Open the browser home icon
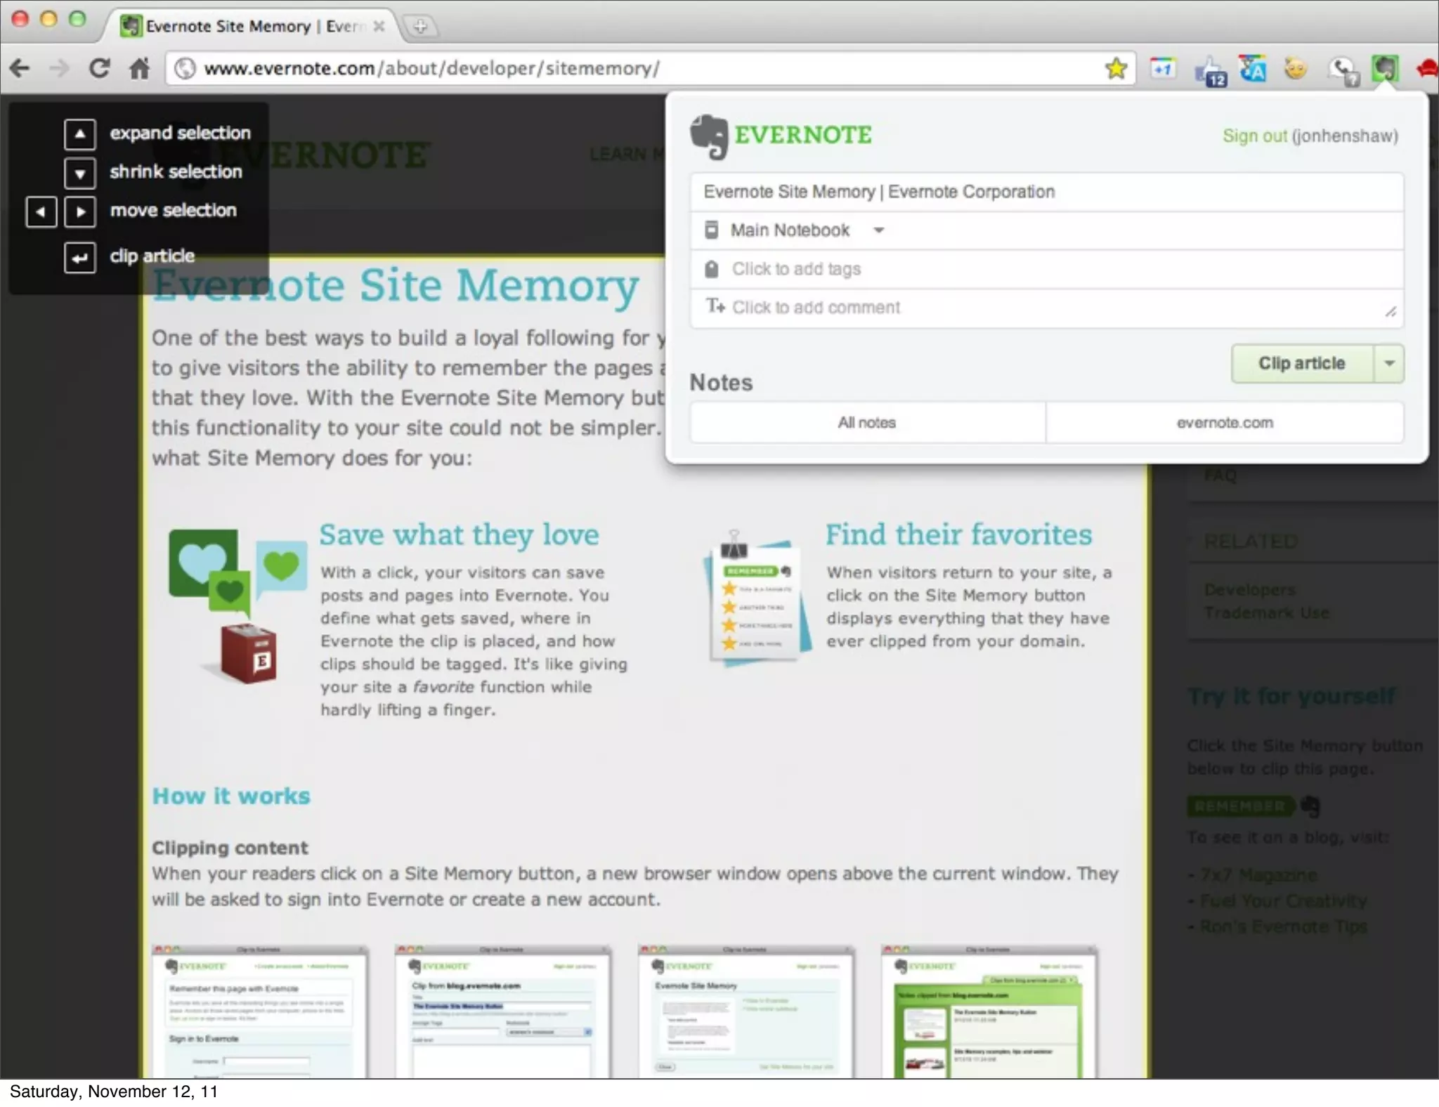The image size is (1439, 1107). [140, 68]
